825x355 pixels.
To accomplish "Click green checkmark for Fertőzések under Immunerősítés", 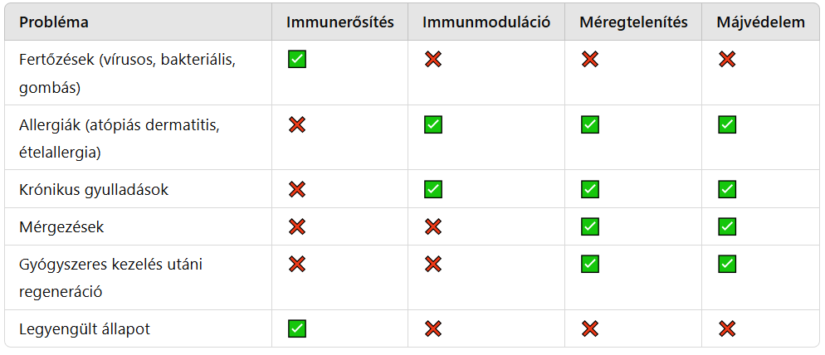I will click(297, 59).
